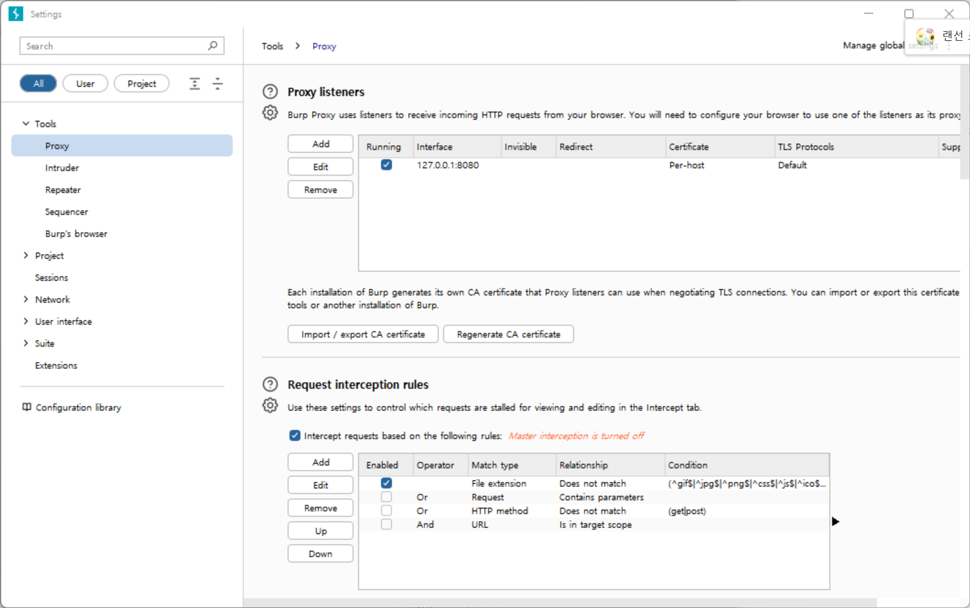Click the Burp Suite logo icon
The width and height of the screenshot is (970, 608).
[16, 13]
